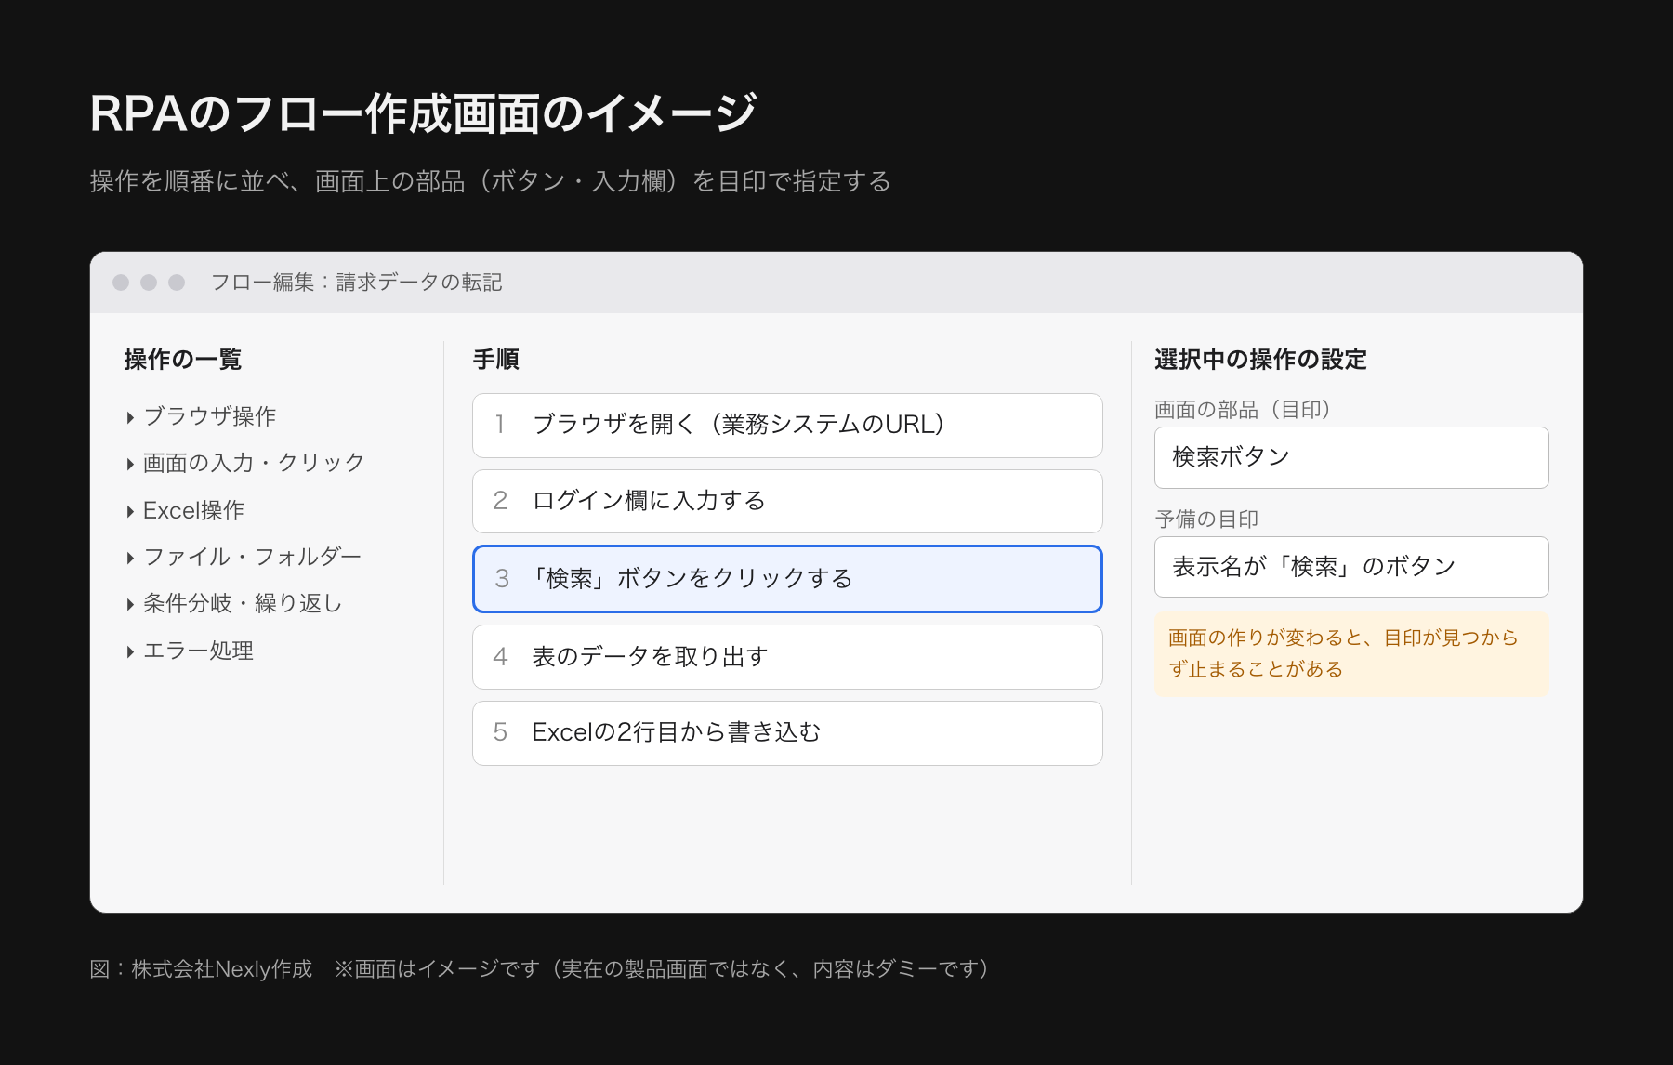This screenshot has height=1065, width=1673.
Task: Click the 操作の一覧 panel heading
Action: [x=183, y=360]
